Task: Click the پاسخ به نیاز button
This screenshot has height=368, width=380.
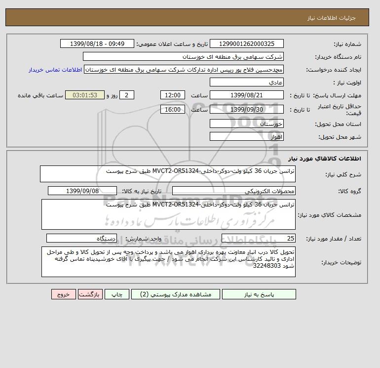Action: coord(259,294)
